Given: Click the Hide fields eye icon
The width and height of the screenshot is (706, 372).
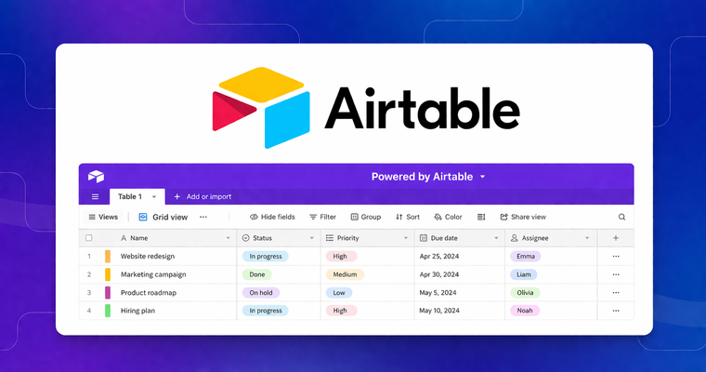Looking at the screenshot, I should coord(254,217).
